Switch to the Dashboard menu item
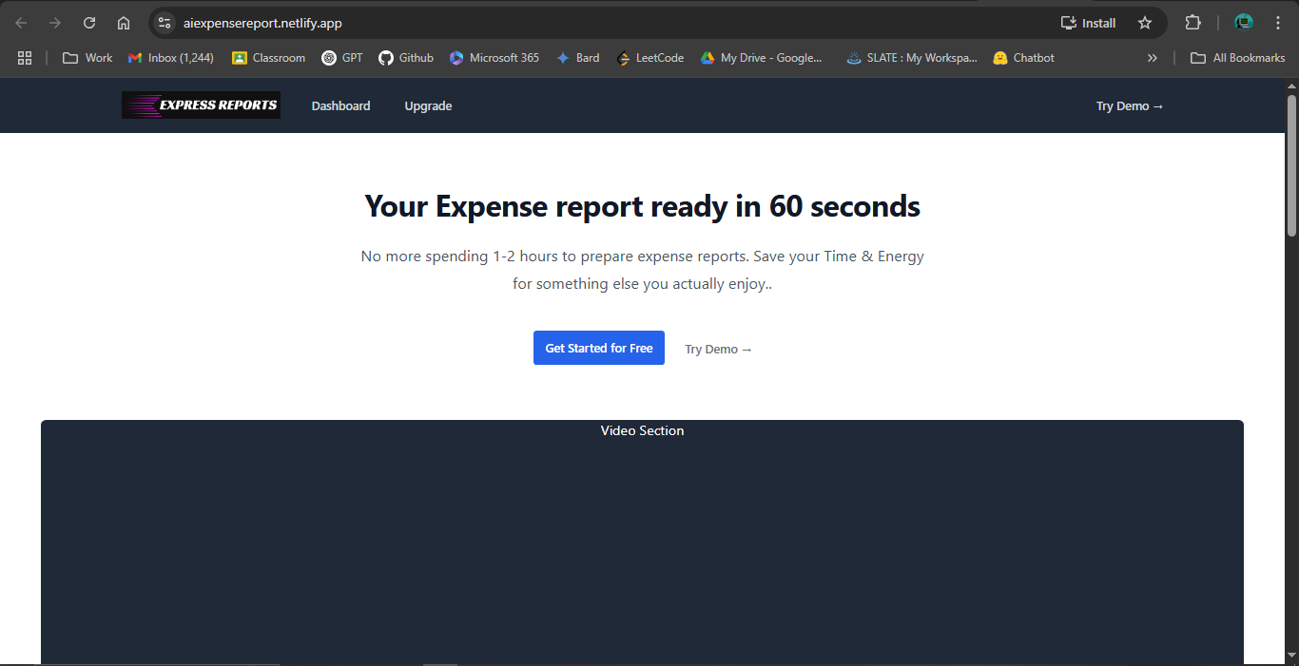This screenshot has width=1299, height=666. tap(340, 105)
